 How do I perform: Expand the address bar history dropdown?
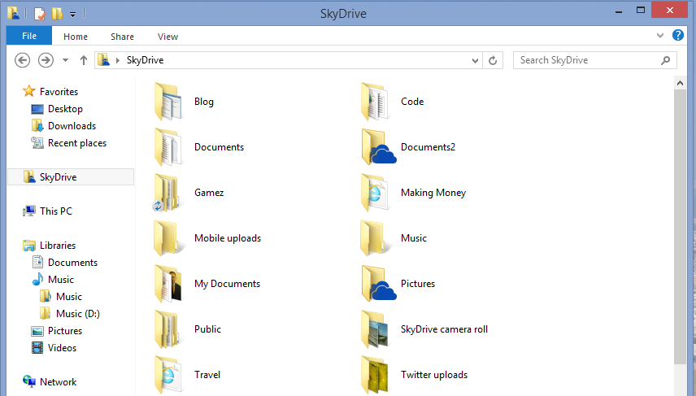tap(475, 60)
